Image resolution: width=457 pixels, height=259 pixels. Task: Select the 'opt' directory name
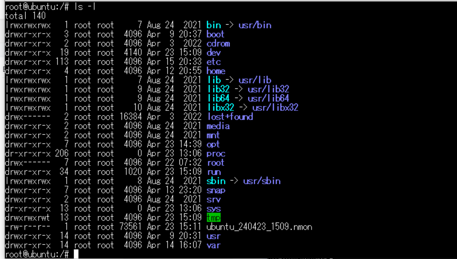click(213, 144)
